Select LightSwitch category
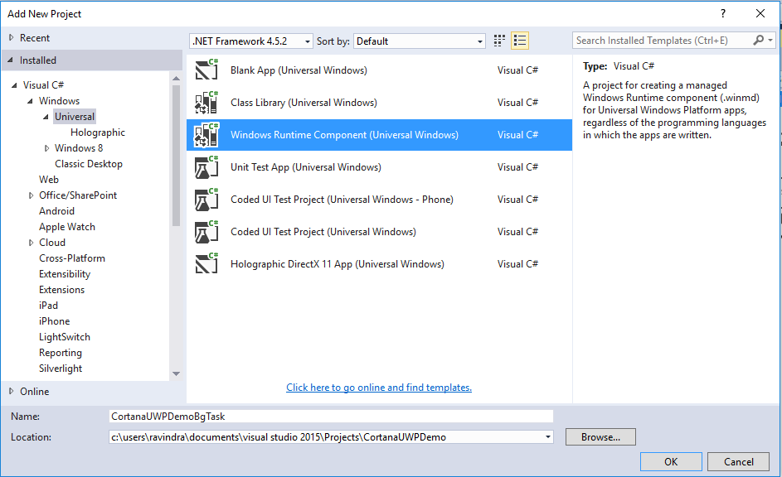This screenshot has height=477, width=782. (x=65, y=337)
